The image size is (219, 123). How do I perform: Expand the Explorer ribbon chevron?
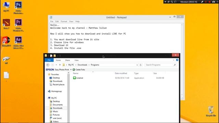point(173,60)
